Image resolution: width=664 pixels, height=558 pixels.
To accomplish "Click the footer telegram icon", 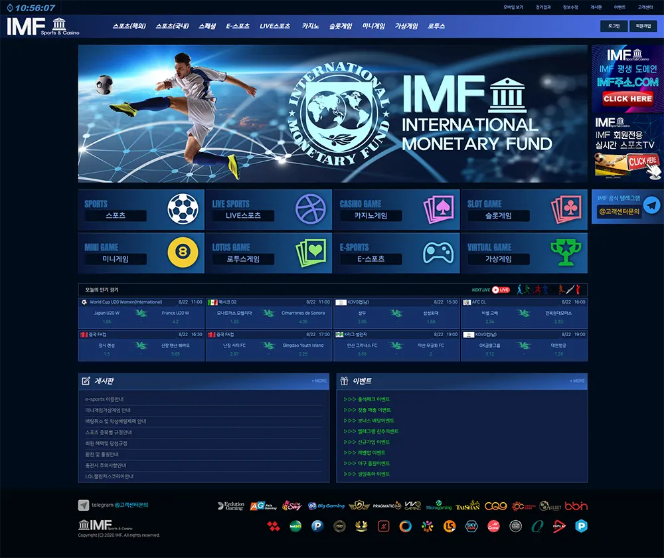I will (84, 505).
